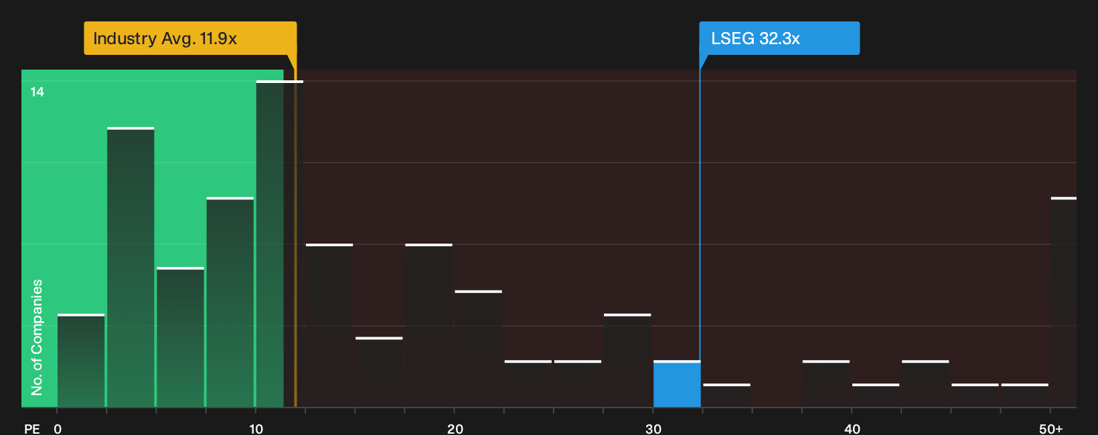Click the axis label '40'
This screenshot has width=1098, height=435.
(x=852, y=429)
